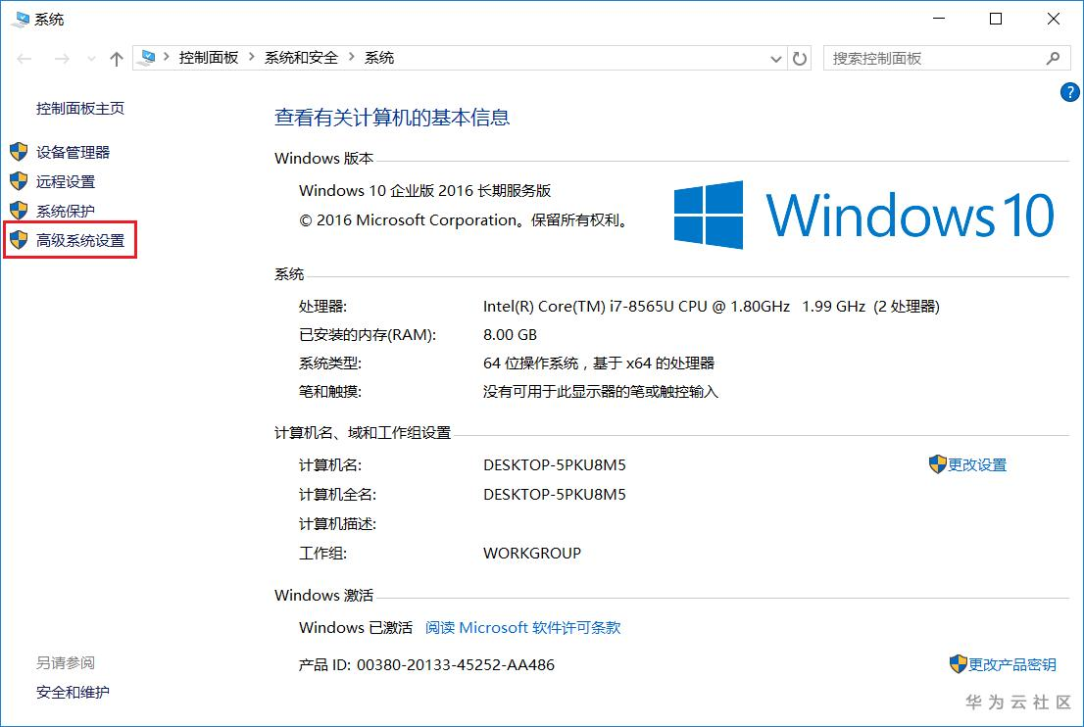Click the 8.00 GB RAM value
1084x727 pixels.
pyautogui.click(x=511, y=334)
